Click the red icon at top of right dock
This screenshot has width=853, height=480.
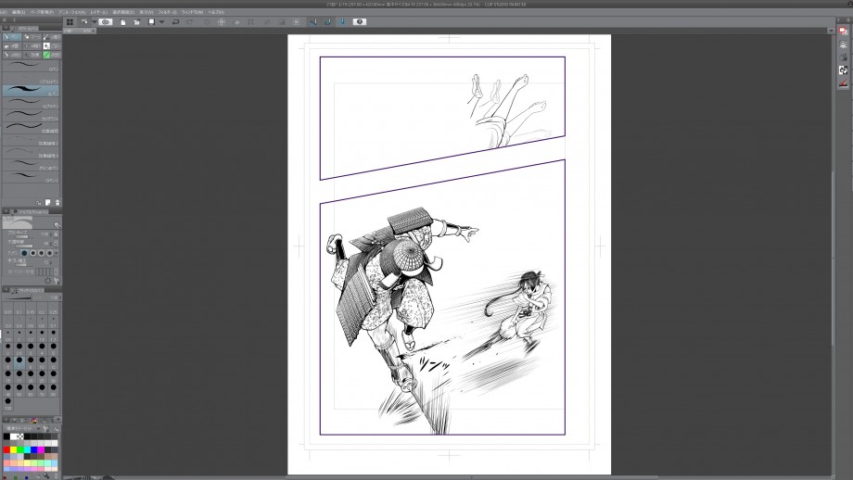pos(843,31)
